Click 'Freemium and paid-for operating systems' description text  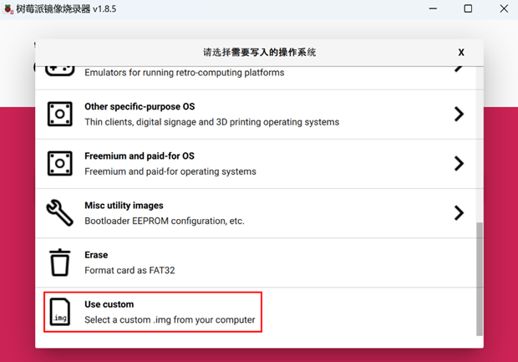(x=170, y=171)
